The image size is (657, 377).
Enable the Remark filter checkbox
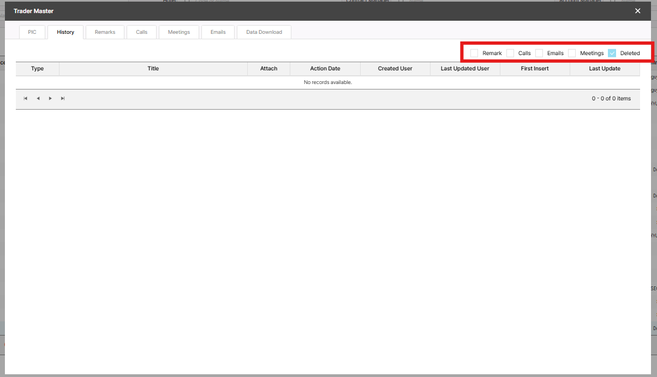(474, 53)
